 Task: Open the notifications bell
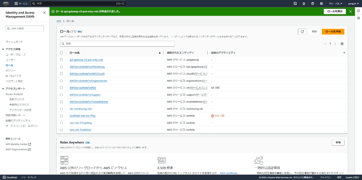304,4
